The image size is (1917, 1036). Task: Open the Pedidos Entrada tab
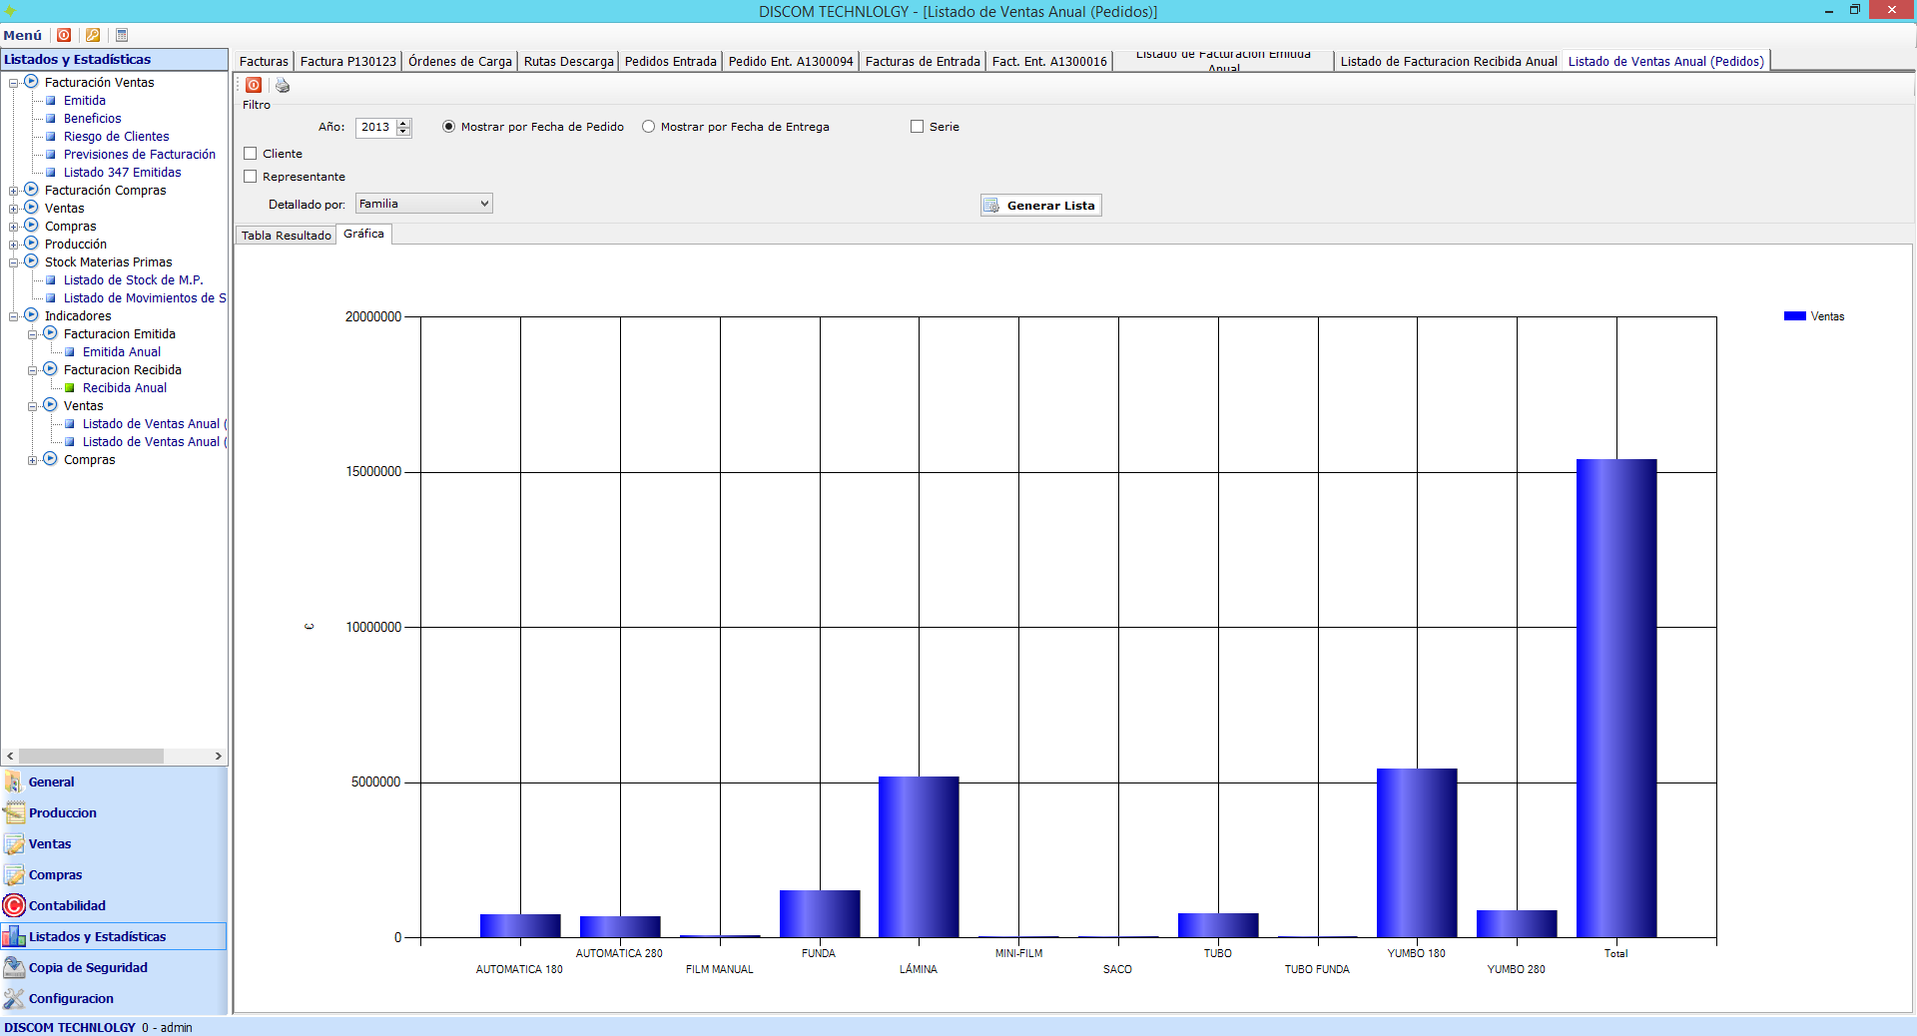pyautogui.click(x=670, y=62)
